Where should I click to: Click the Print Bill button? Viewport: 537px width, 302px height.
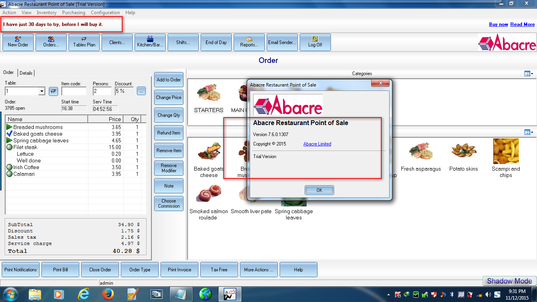(x=60, y=270)
